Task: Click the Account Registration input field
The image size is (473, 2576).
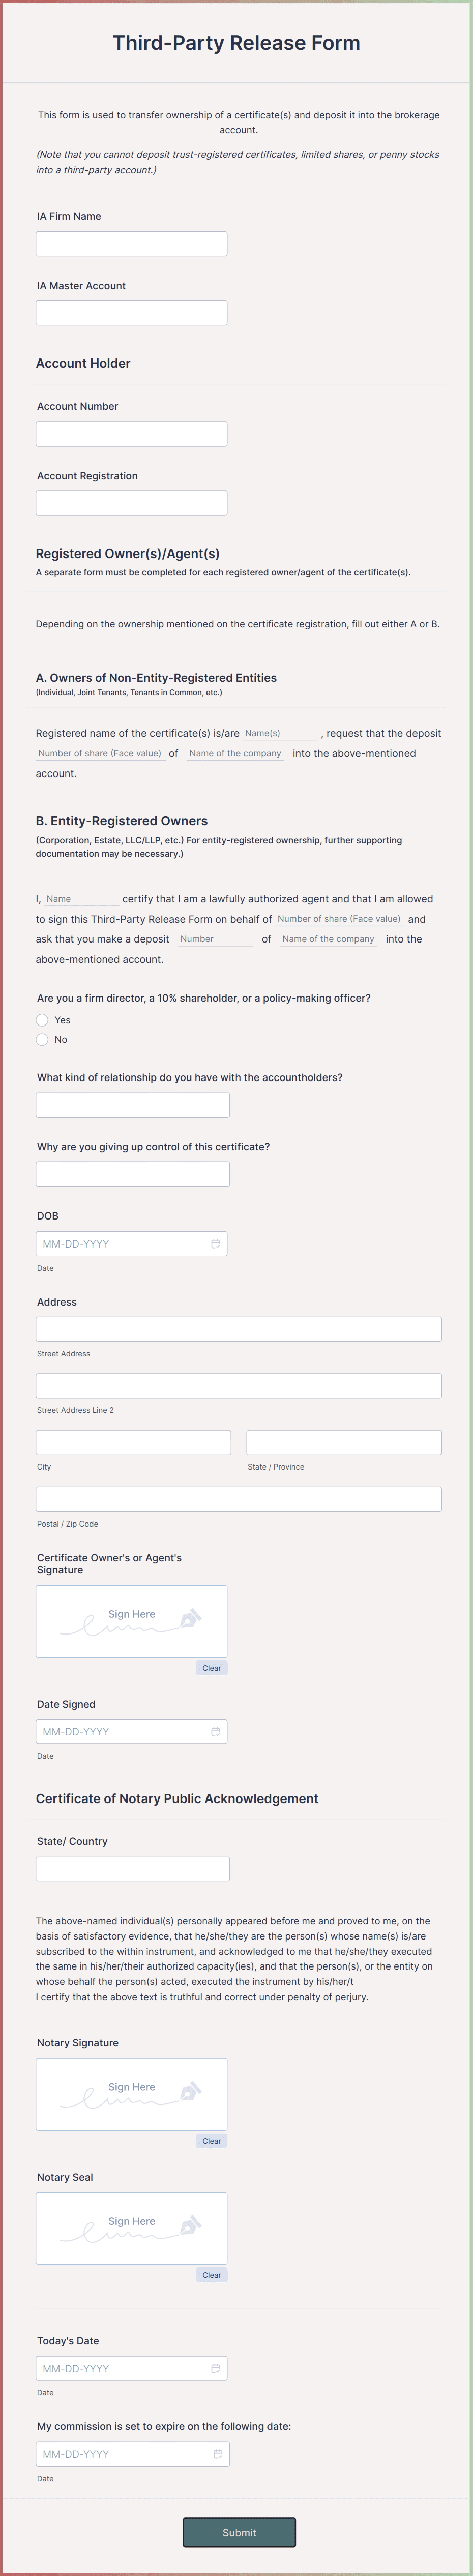Action: tap(131, 502)
